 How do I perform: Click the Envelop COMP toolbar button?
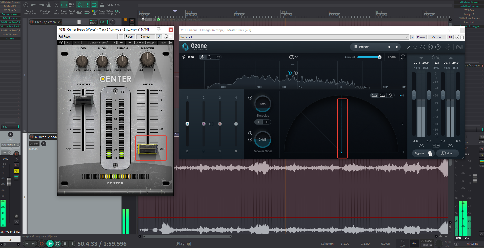click(45, 12)
